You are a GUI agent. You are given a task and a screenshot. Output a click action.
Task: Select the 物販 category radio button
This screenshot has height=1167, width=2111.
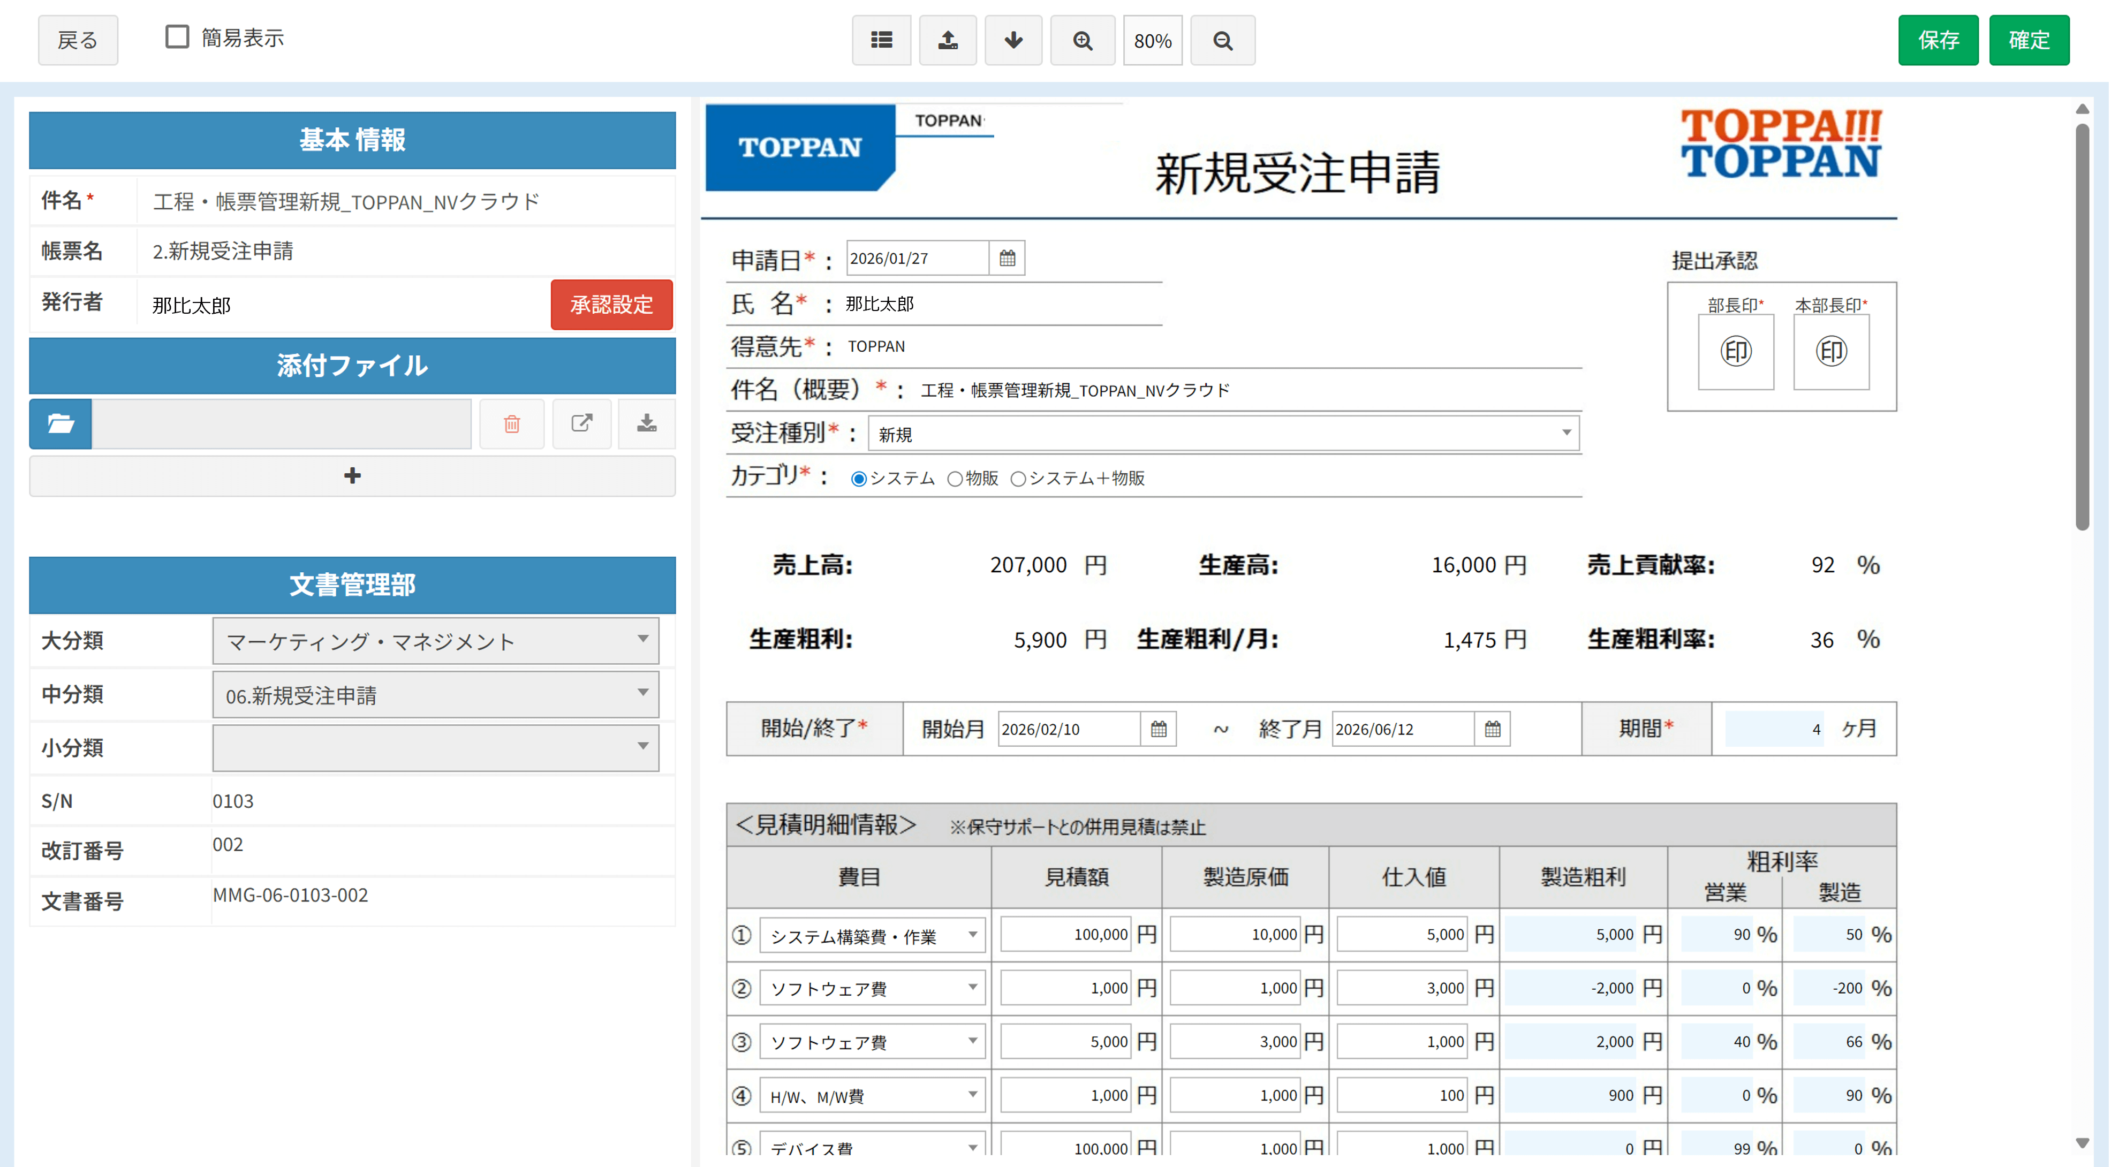coord(955,480)
